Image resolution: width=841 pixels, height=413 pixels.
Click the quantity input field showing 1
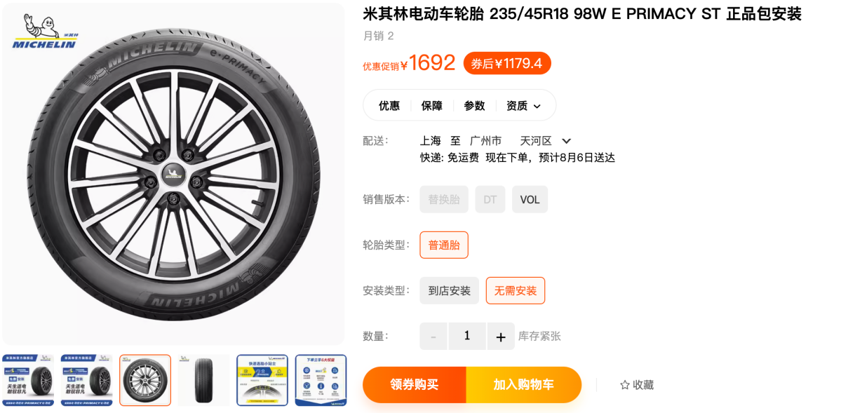click(x=467, y=337)
